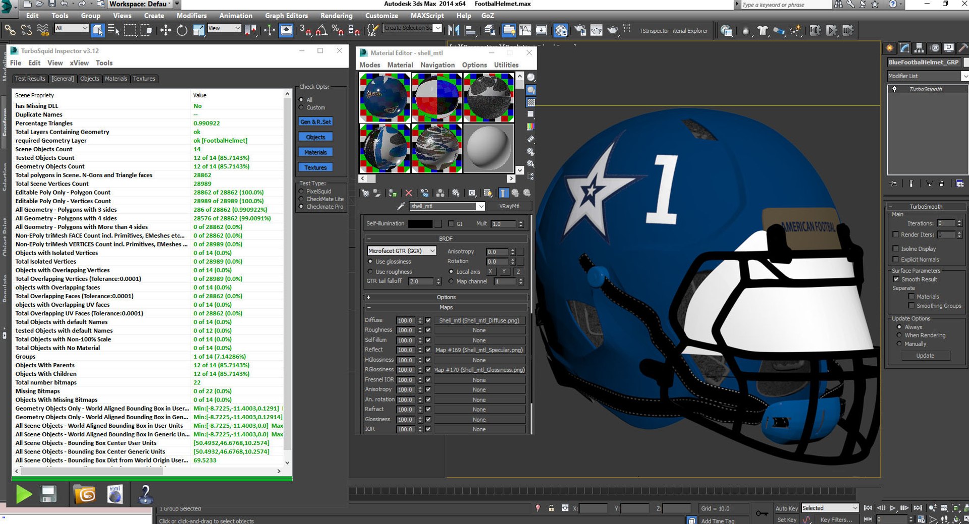Screen dimensions: 969x524
Task: Choose CheckMate Lite test type
Action: (301, 199)
